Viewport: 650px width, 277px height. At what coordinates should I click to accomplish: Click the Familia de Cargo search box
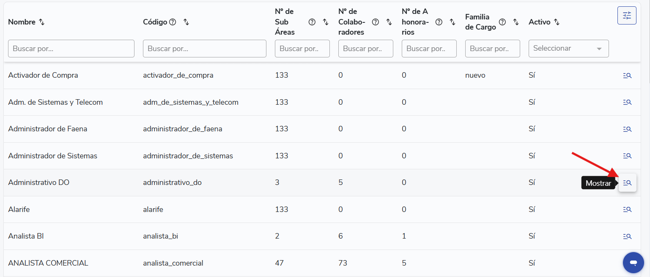493,49
